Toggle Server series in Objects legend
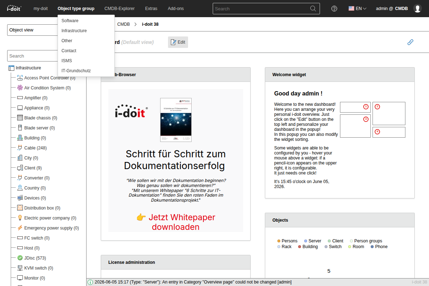Viewport: 429px width, 286px height. tap(312, 241)
